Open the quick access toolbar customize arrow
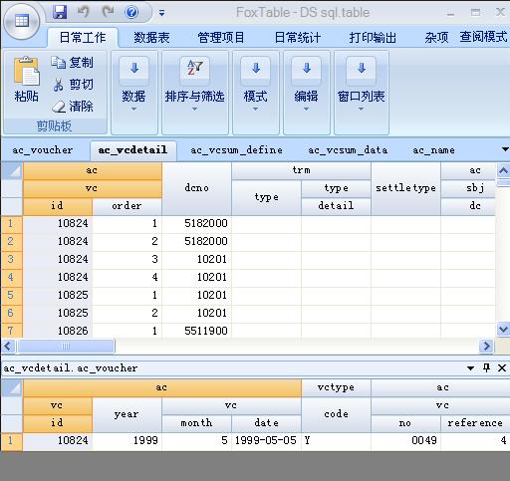 [161, 13]
